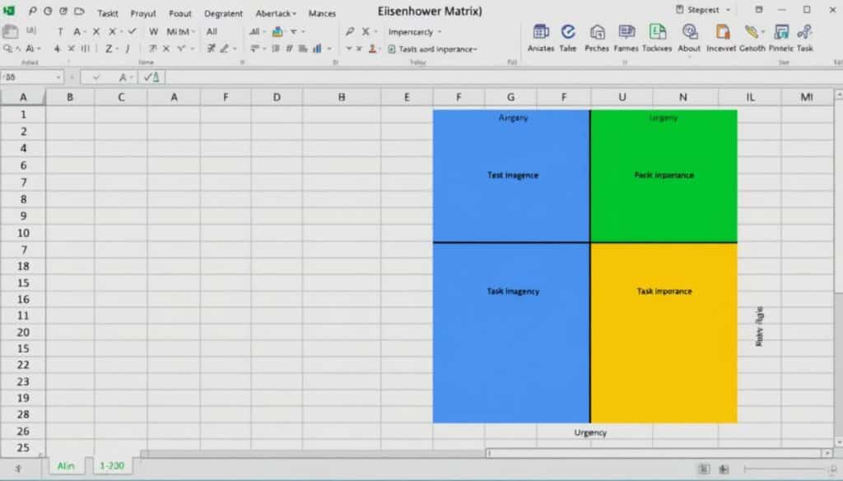
Task: Select row header 10
Action: coord(23,233)
